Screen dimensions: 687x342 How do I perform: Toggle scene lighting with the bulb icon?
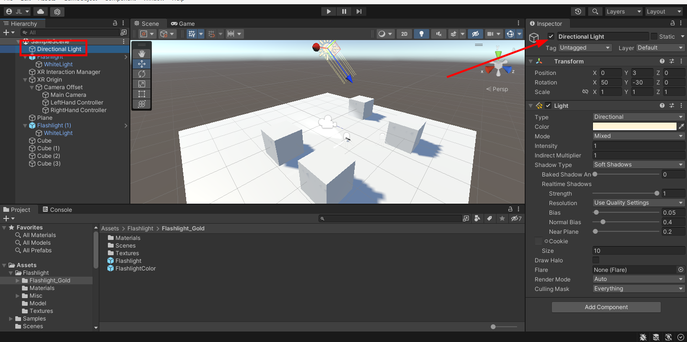(x=421, y=33)
